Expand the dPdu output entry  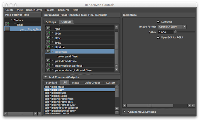52,33
